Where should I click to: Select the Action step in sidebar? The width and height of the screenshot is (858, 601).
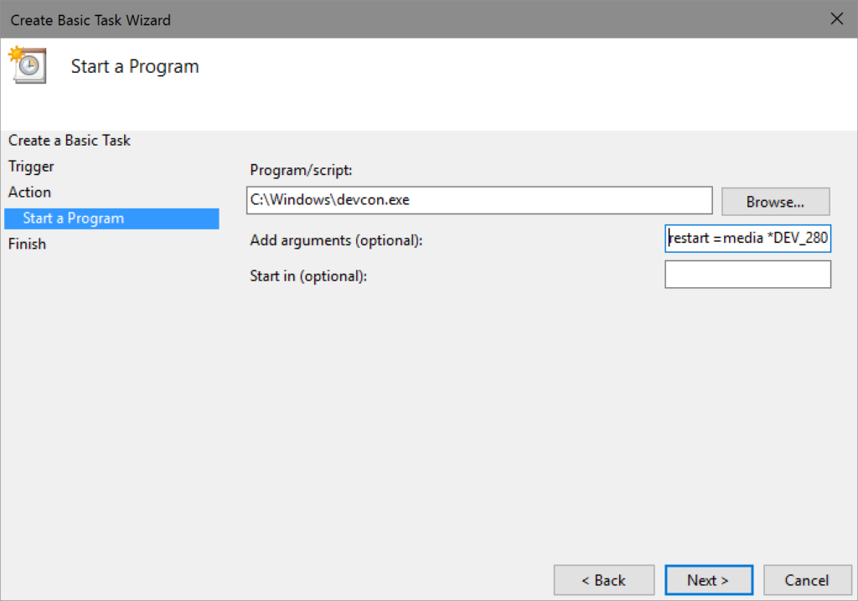[x=29, y=193]
